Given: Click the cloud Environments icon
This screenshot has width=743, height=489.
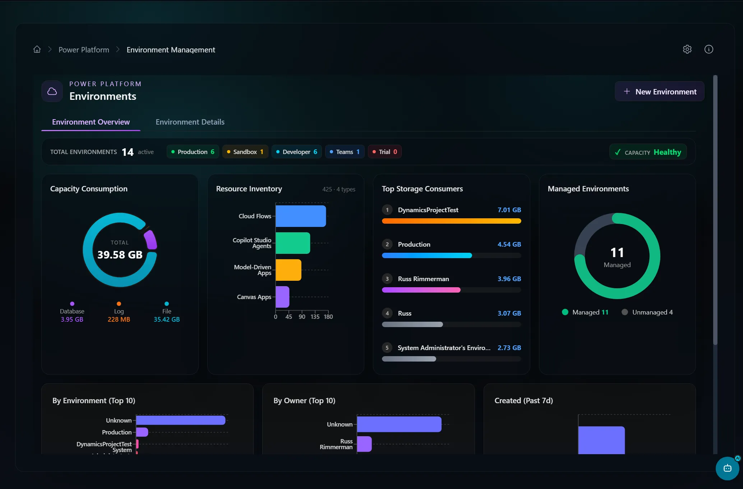Looking at the screenshot, I should coord(52,91).
